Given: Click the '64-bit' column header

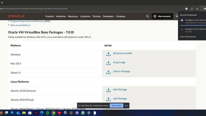Looking at the screenshot, I should (x=108, y=45).
